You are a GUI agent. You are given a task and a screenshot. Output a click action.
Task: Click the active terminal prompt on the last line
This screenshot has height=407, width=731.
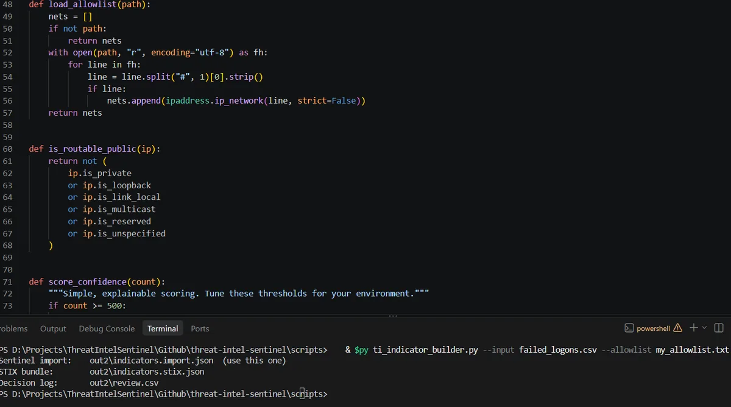tap(163, 394)
